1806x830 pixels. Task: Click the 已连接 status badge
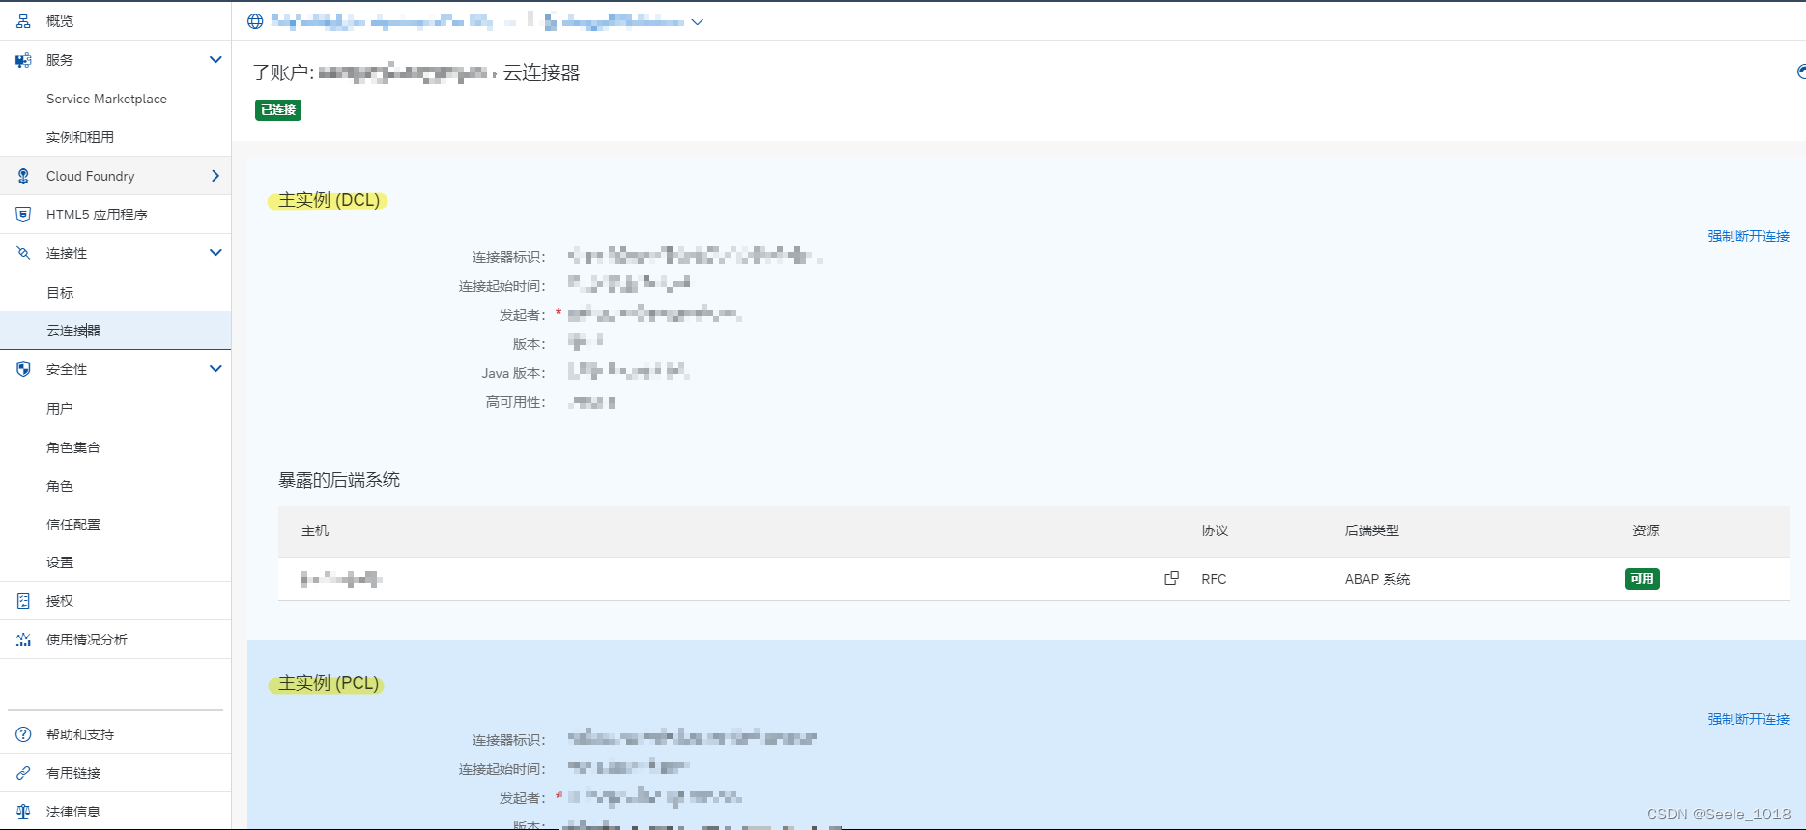click(278, 110)
